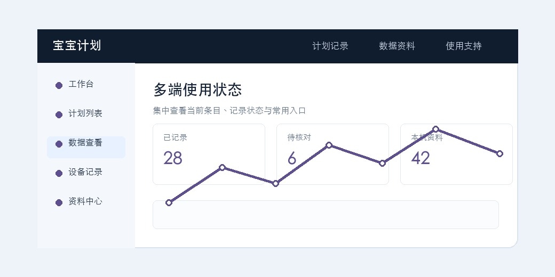Open the 待核对 card showing 6
Image resolution: width=555 pixels, height=277 pixels.
332,154
